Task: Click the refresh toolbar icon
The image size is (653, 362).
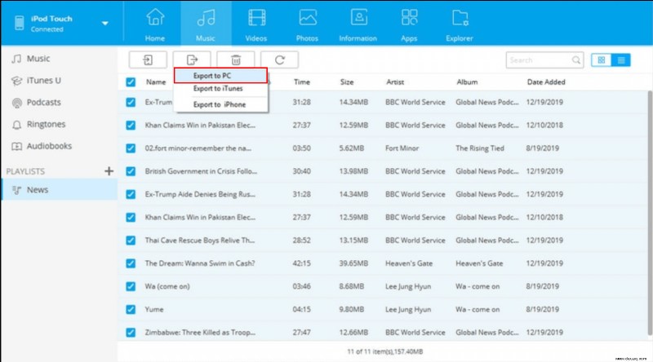Action: (279, 60)
